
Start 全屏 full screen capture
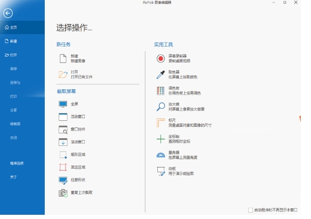point(68,104)
